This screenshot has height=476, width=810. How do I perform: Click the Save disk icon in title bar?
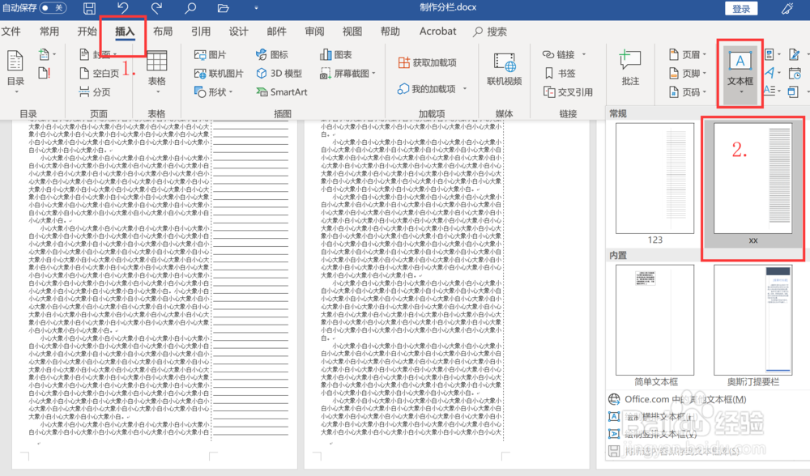point(89,8)
